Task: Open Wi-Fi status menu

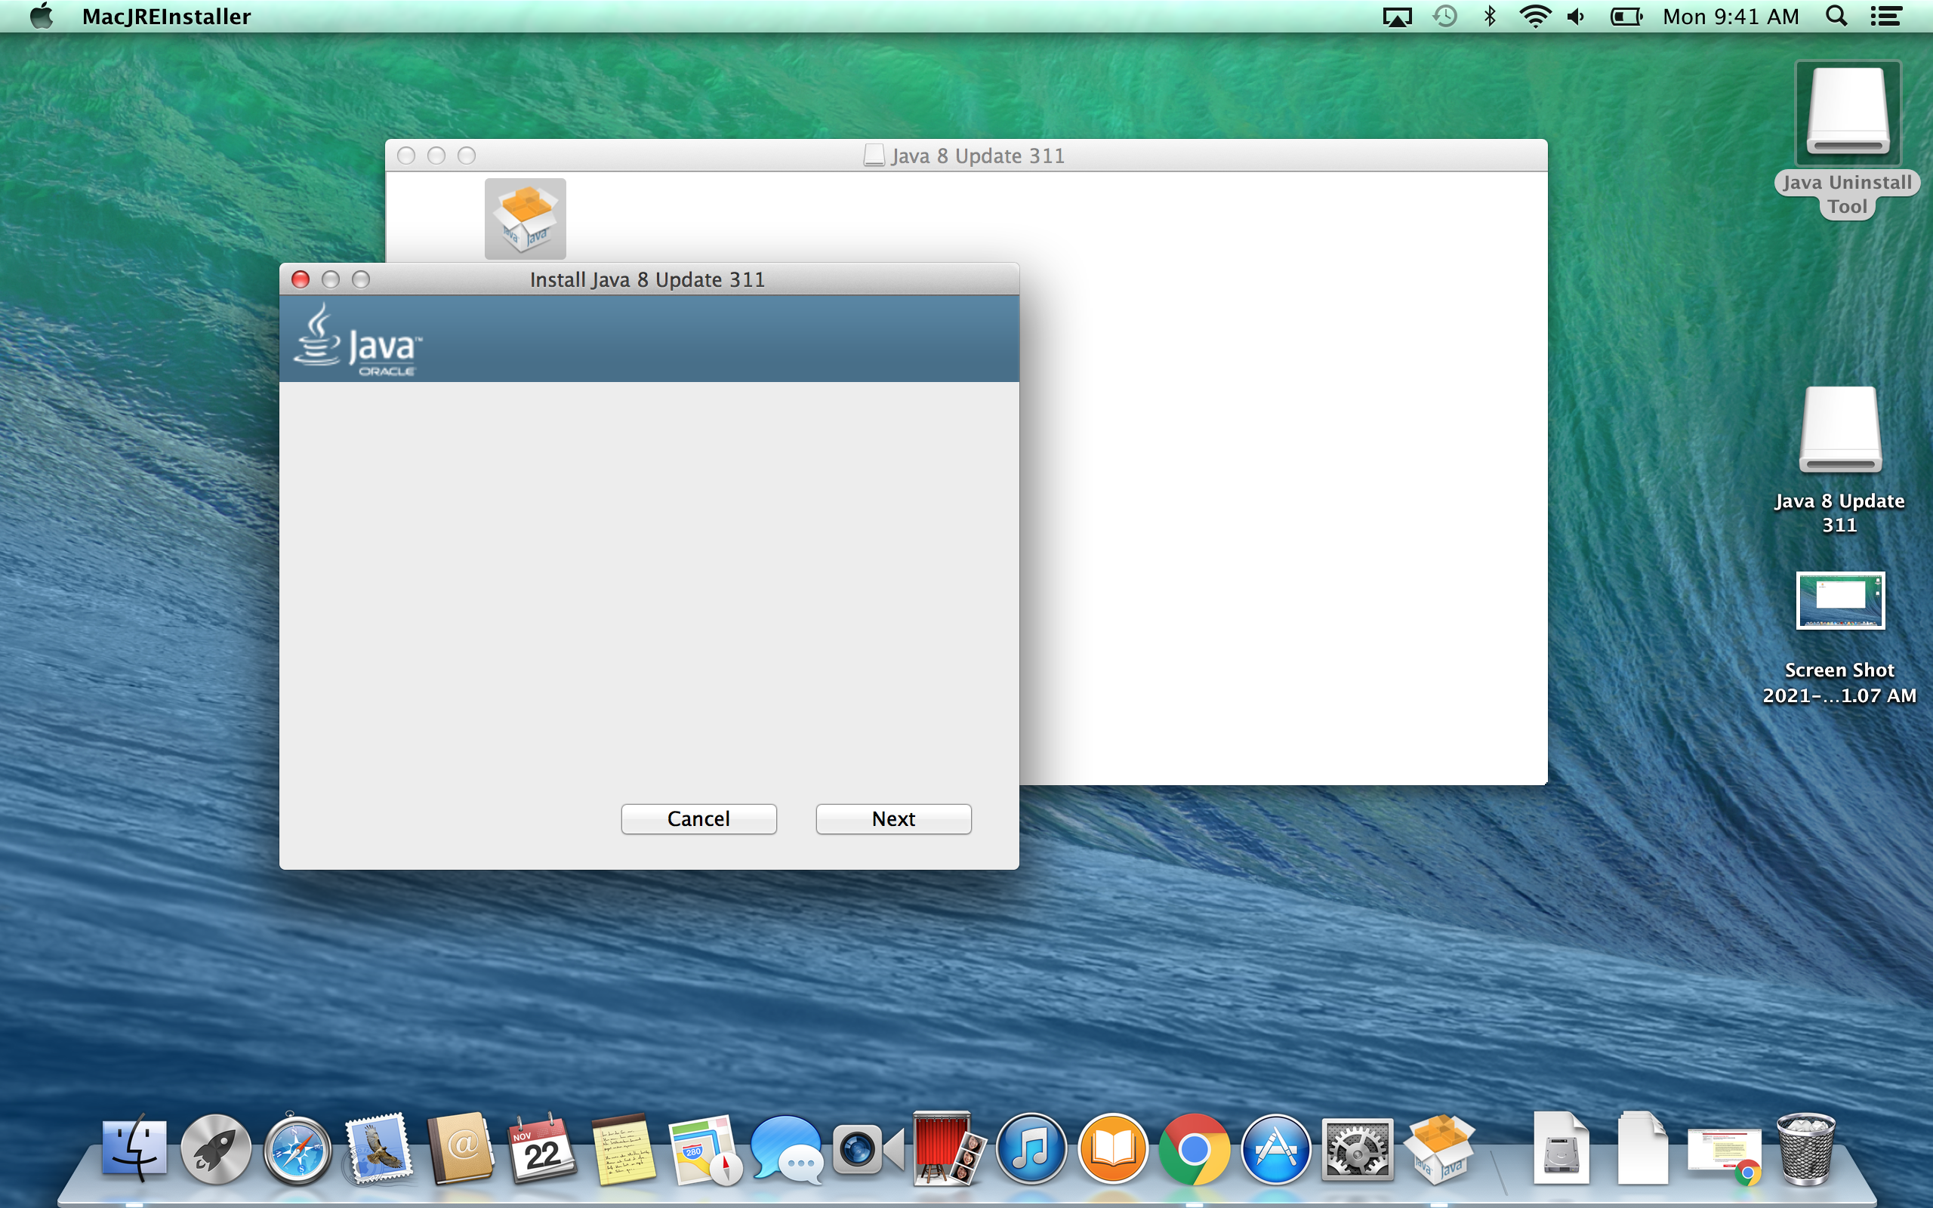Action: tap(1534, 16)
